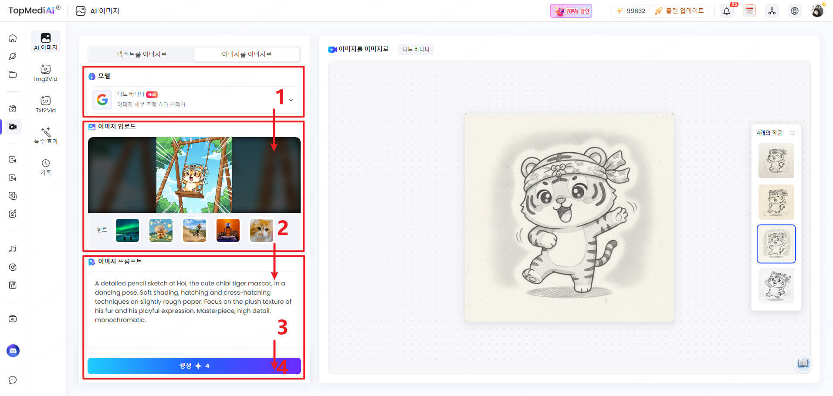Open the Img2Vid tool
This screenshot has height=396, width=833.
coord(45,73)
